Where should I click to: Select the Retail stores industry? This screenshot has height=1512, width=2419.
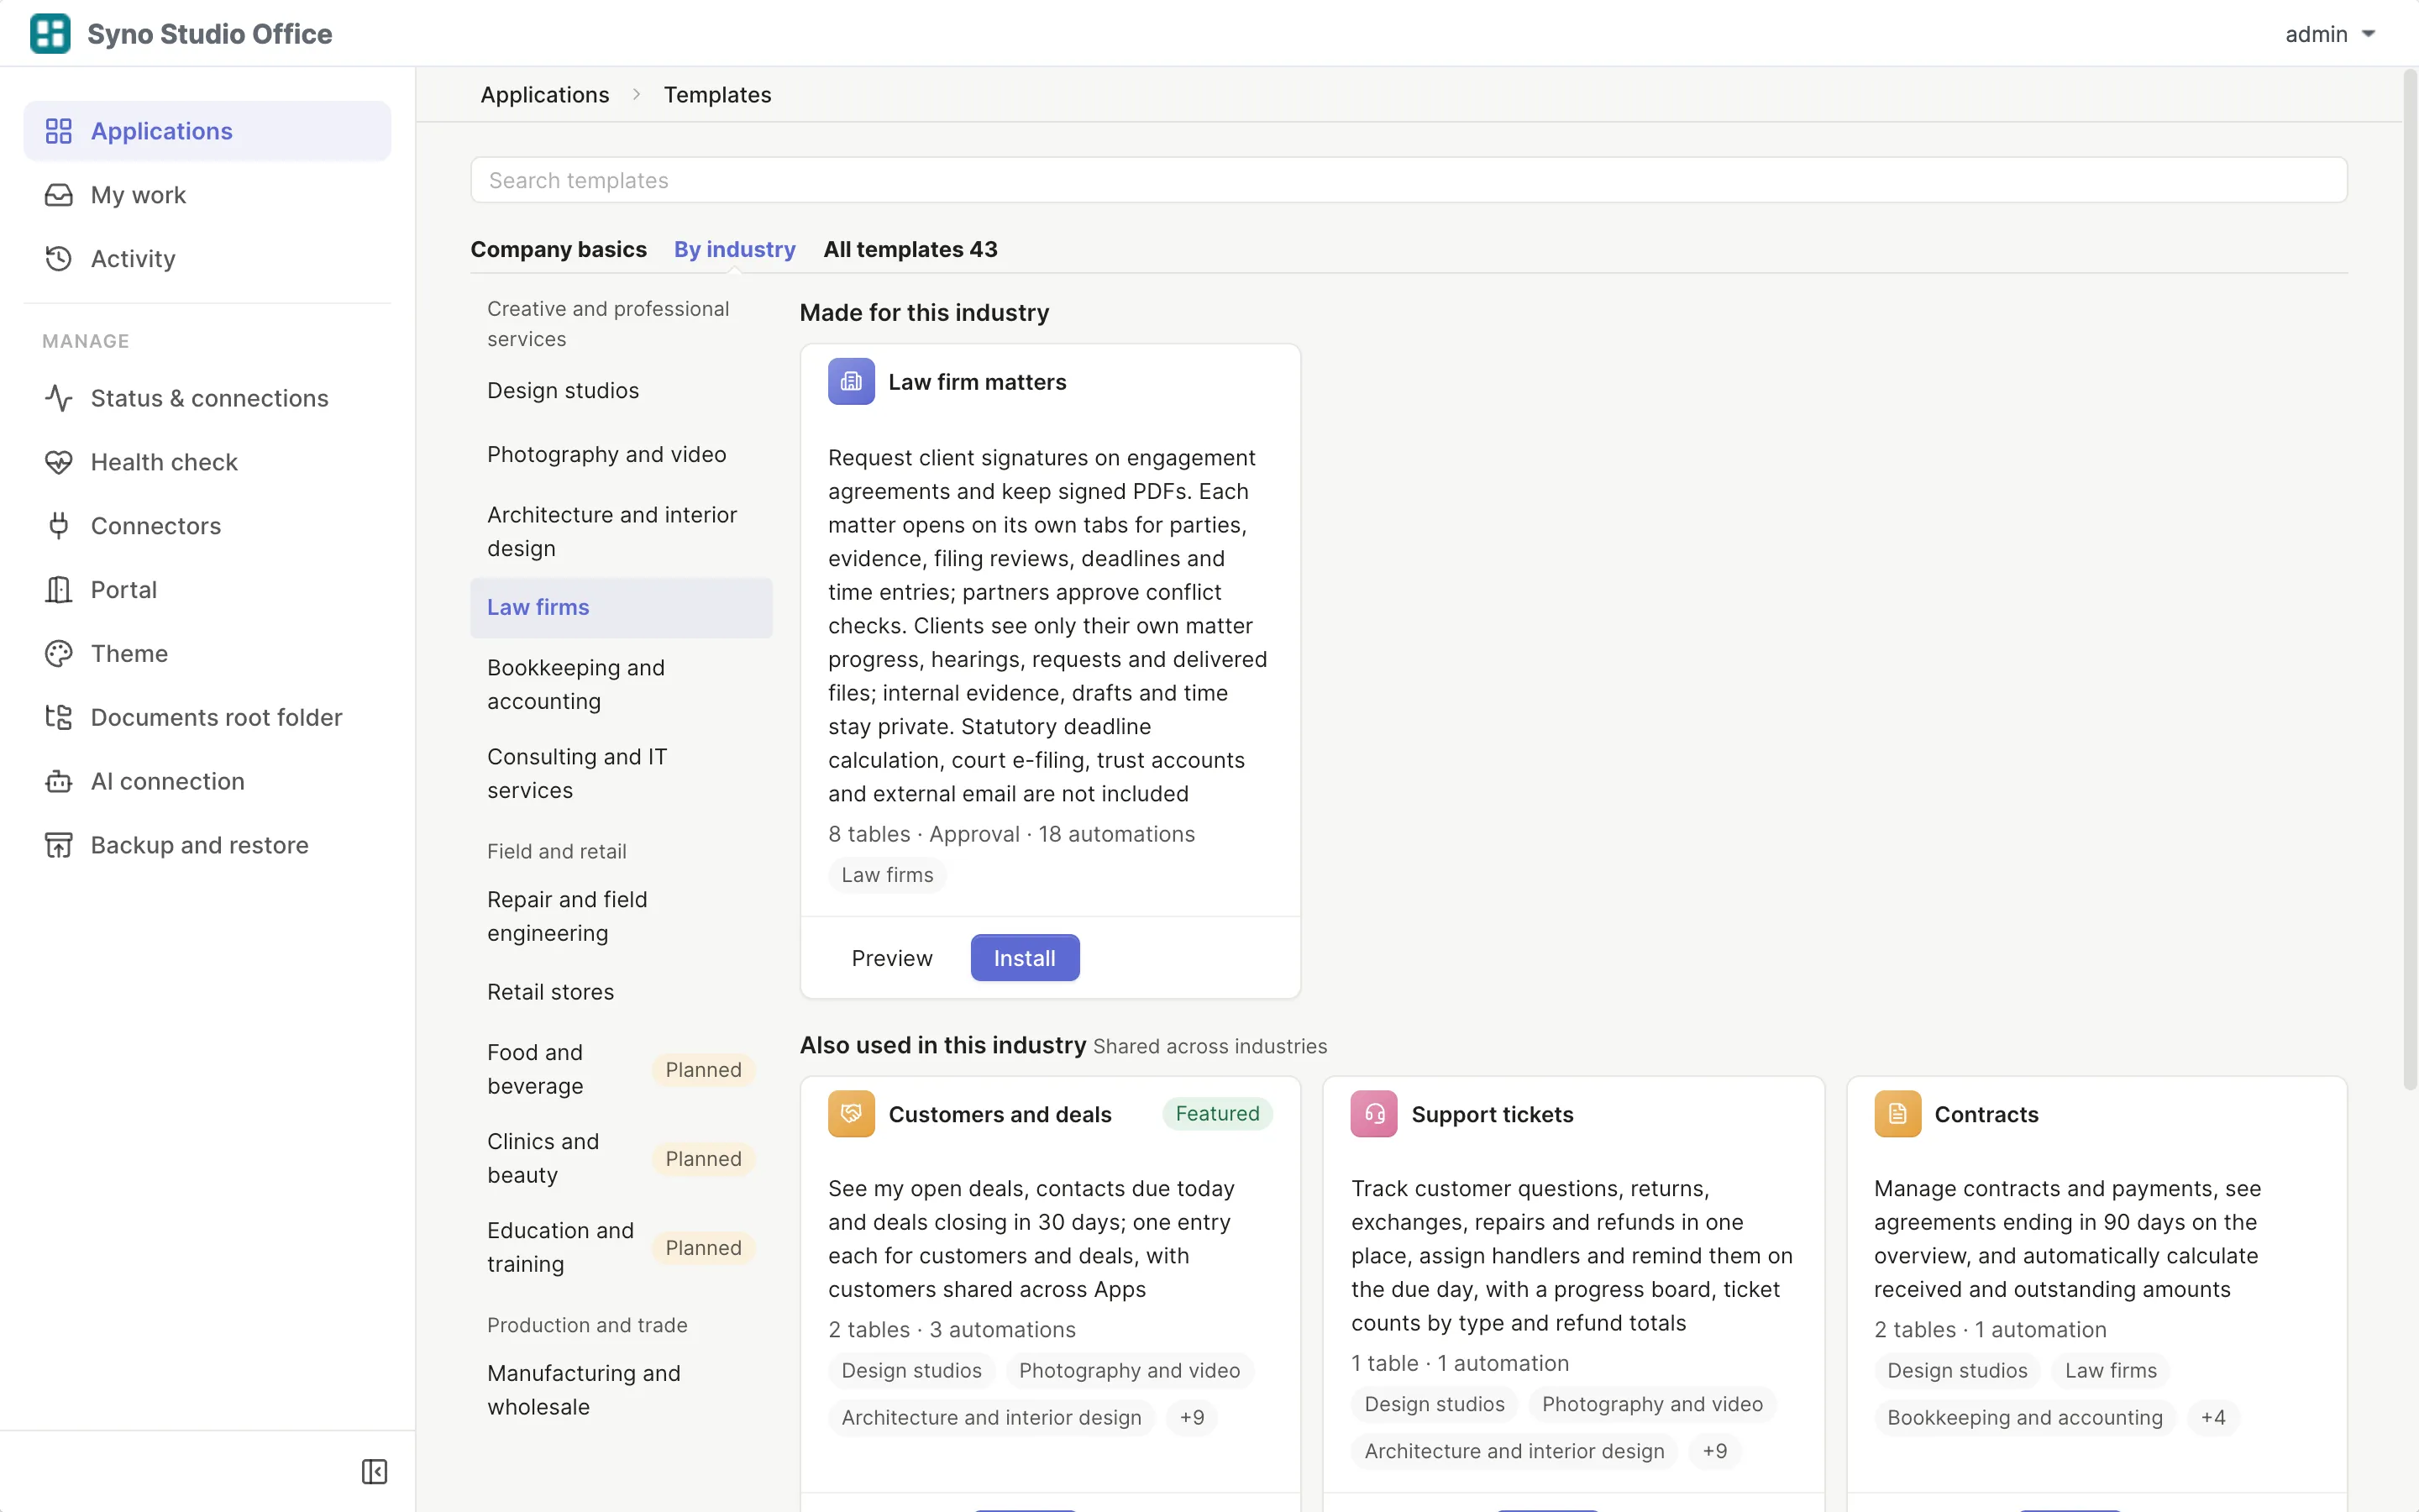[x=622, y=992]
